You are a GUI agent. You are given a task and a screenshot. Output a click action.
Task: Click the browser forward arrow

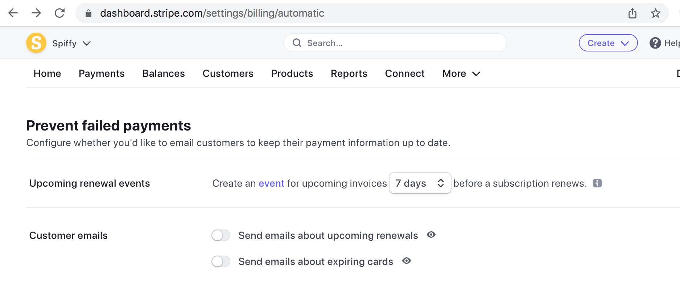(36, 13)
